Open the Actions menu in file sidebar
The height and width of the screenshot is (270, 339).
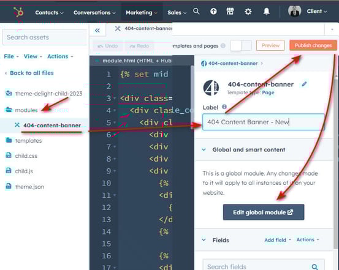(60, 56)
